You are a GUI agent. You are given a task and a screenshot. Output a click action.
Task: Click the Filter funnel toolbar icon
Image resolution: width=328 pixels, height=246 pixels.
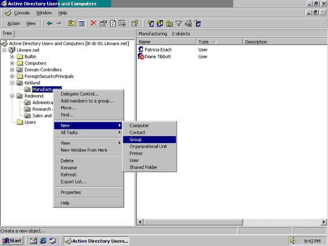(x=179, y=23)
